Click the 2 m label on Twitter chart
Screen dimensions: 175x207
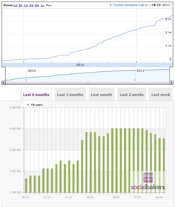point(168,32)
